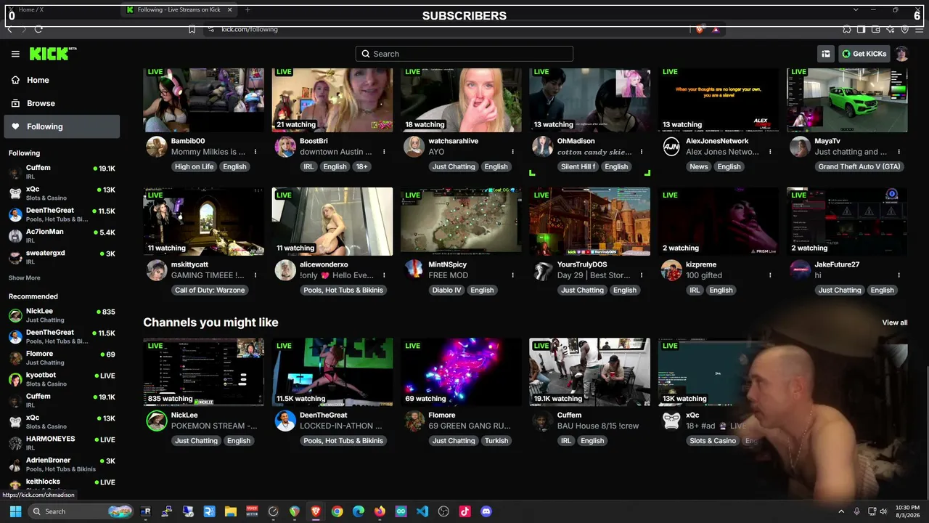Open the Brave Shields icon
929x523 pixels.
pyautogui.click(x=700, y=29)
